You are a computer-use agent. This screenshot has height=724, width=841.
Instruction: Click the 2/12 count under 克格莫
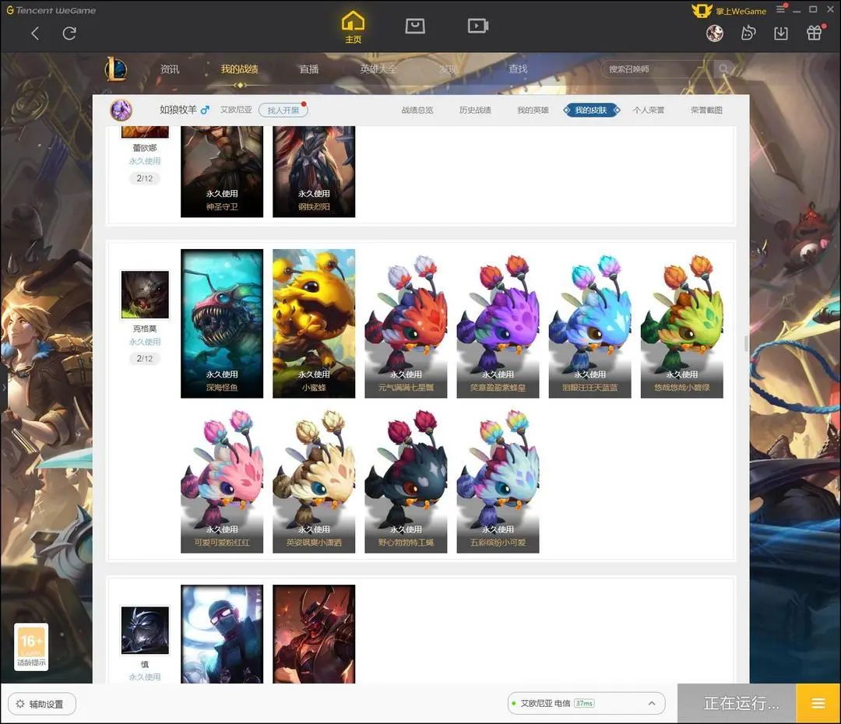pyautogui.click(x=145, y=358)
